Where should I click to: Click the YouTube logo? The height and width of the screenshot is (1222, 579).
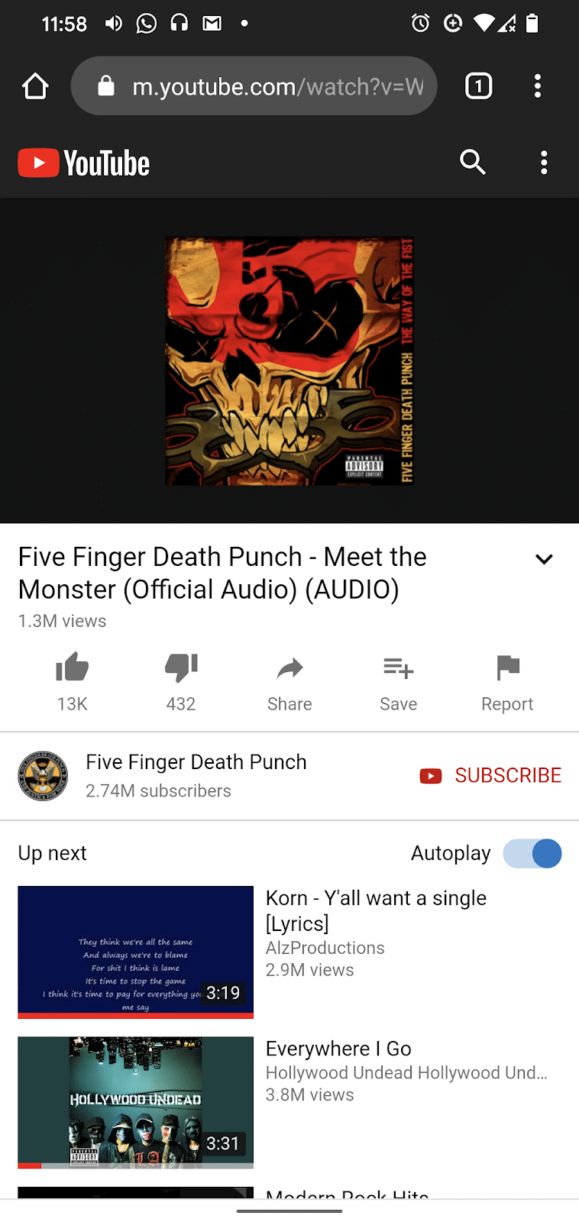pyautogui.click(x=84, y=163)
